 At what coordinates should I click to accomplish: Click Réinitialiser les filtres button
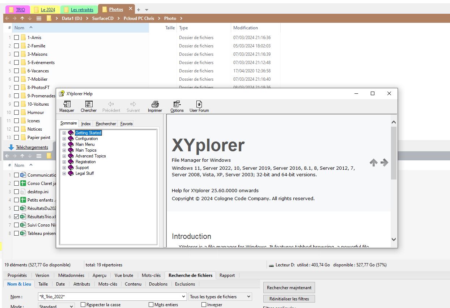pyautogui.click(x=289, y=299)
